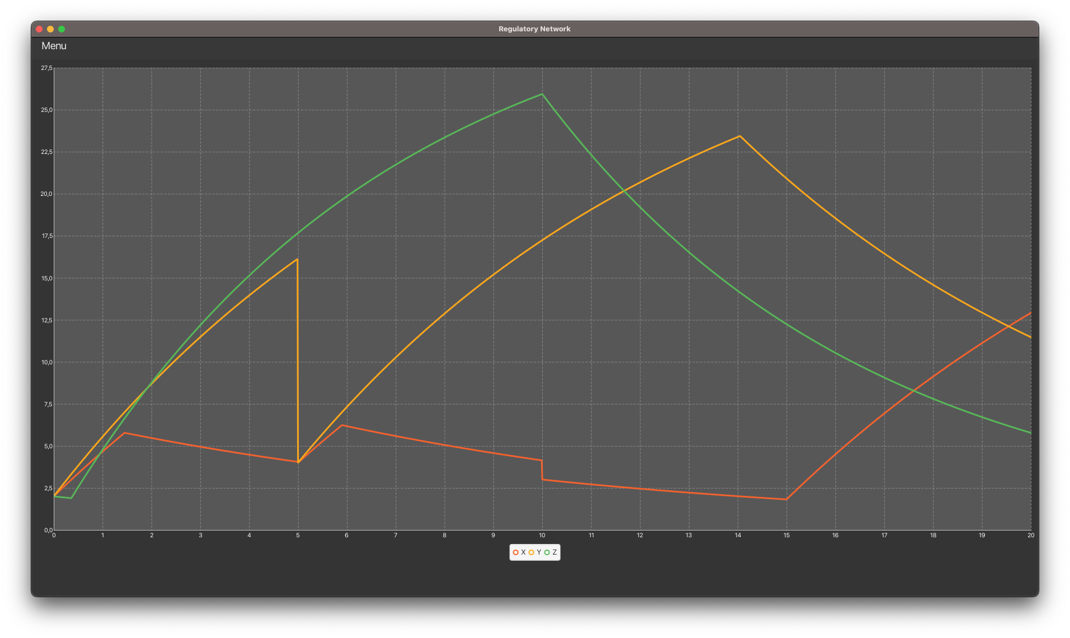Click tick label 19 on the horizontal axis
The height and width of the screenshot is (638, 1070).
pos(982,536)
